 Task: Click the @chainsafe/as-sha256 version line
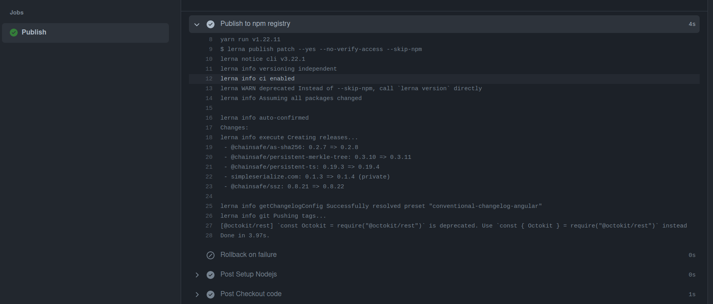click(291, 147)
